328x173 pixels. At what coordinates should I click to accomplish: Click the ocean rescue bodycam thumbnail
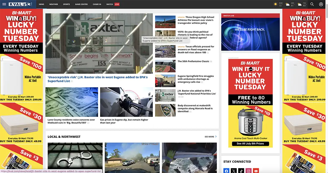point(189,158)
